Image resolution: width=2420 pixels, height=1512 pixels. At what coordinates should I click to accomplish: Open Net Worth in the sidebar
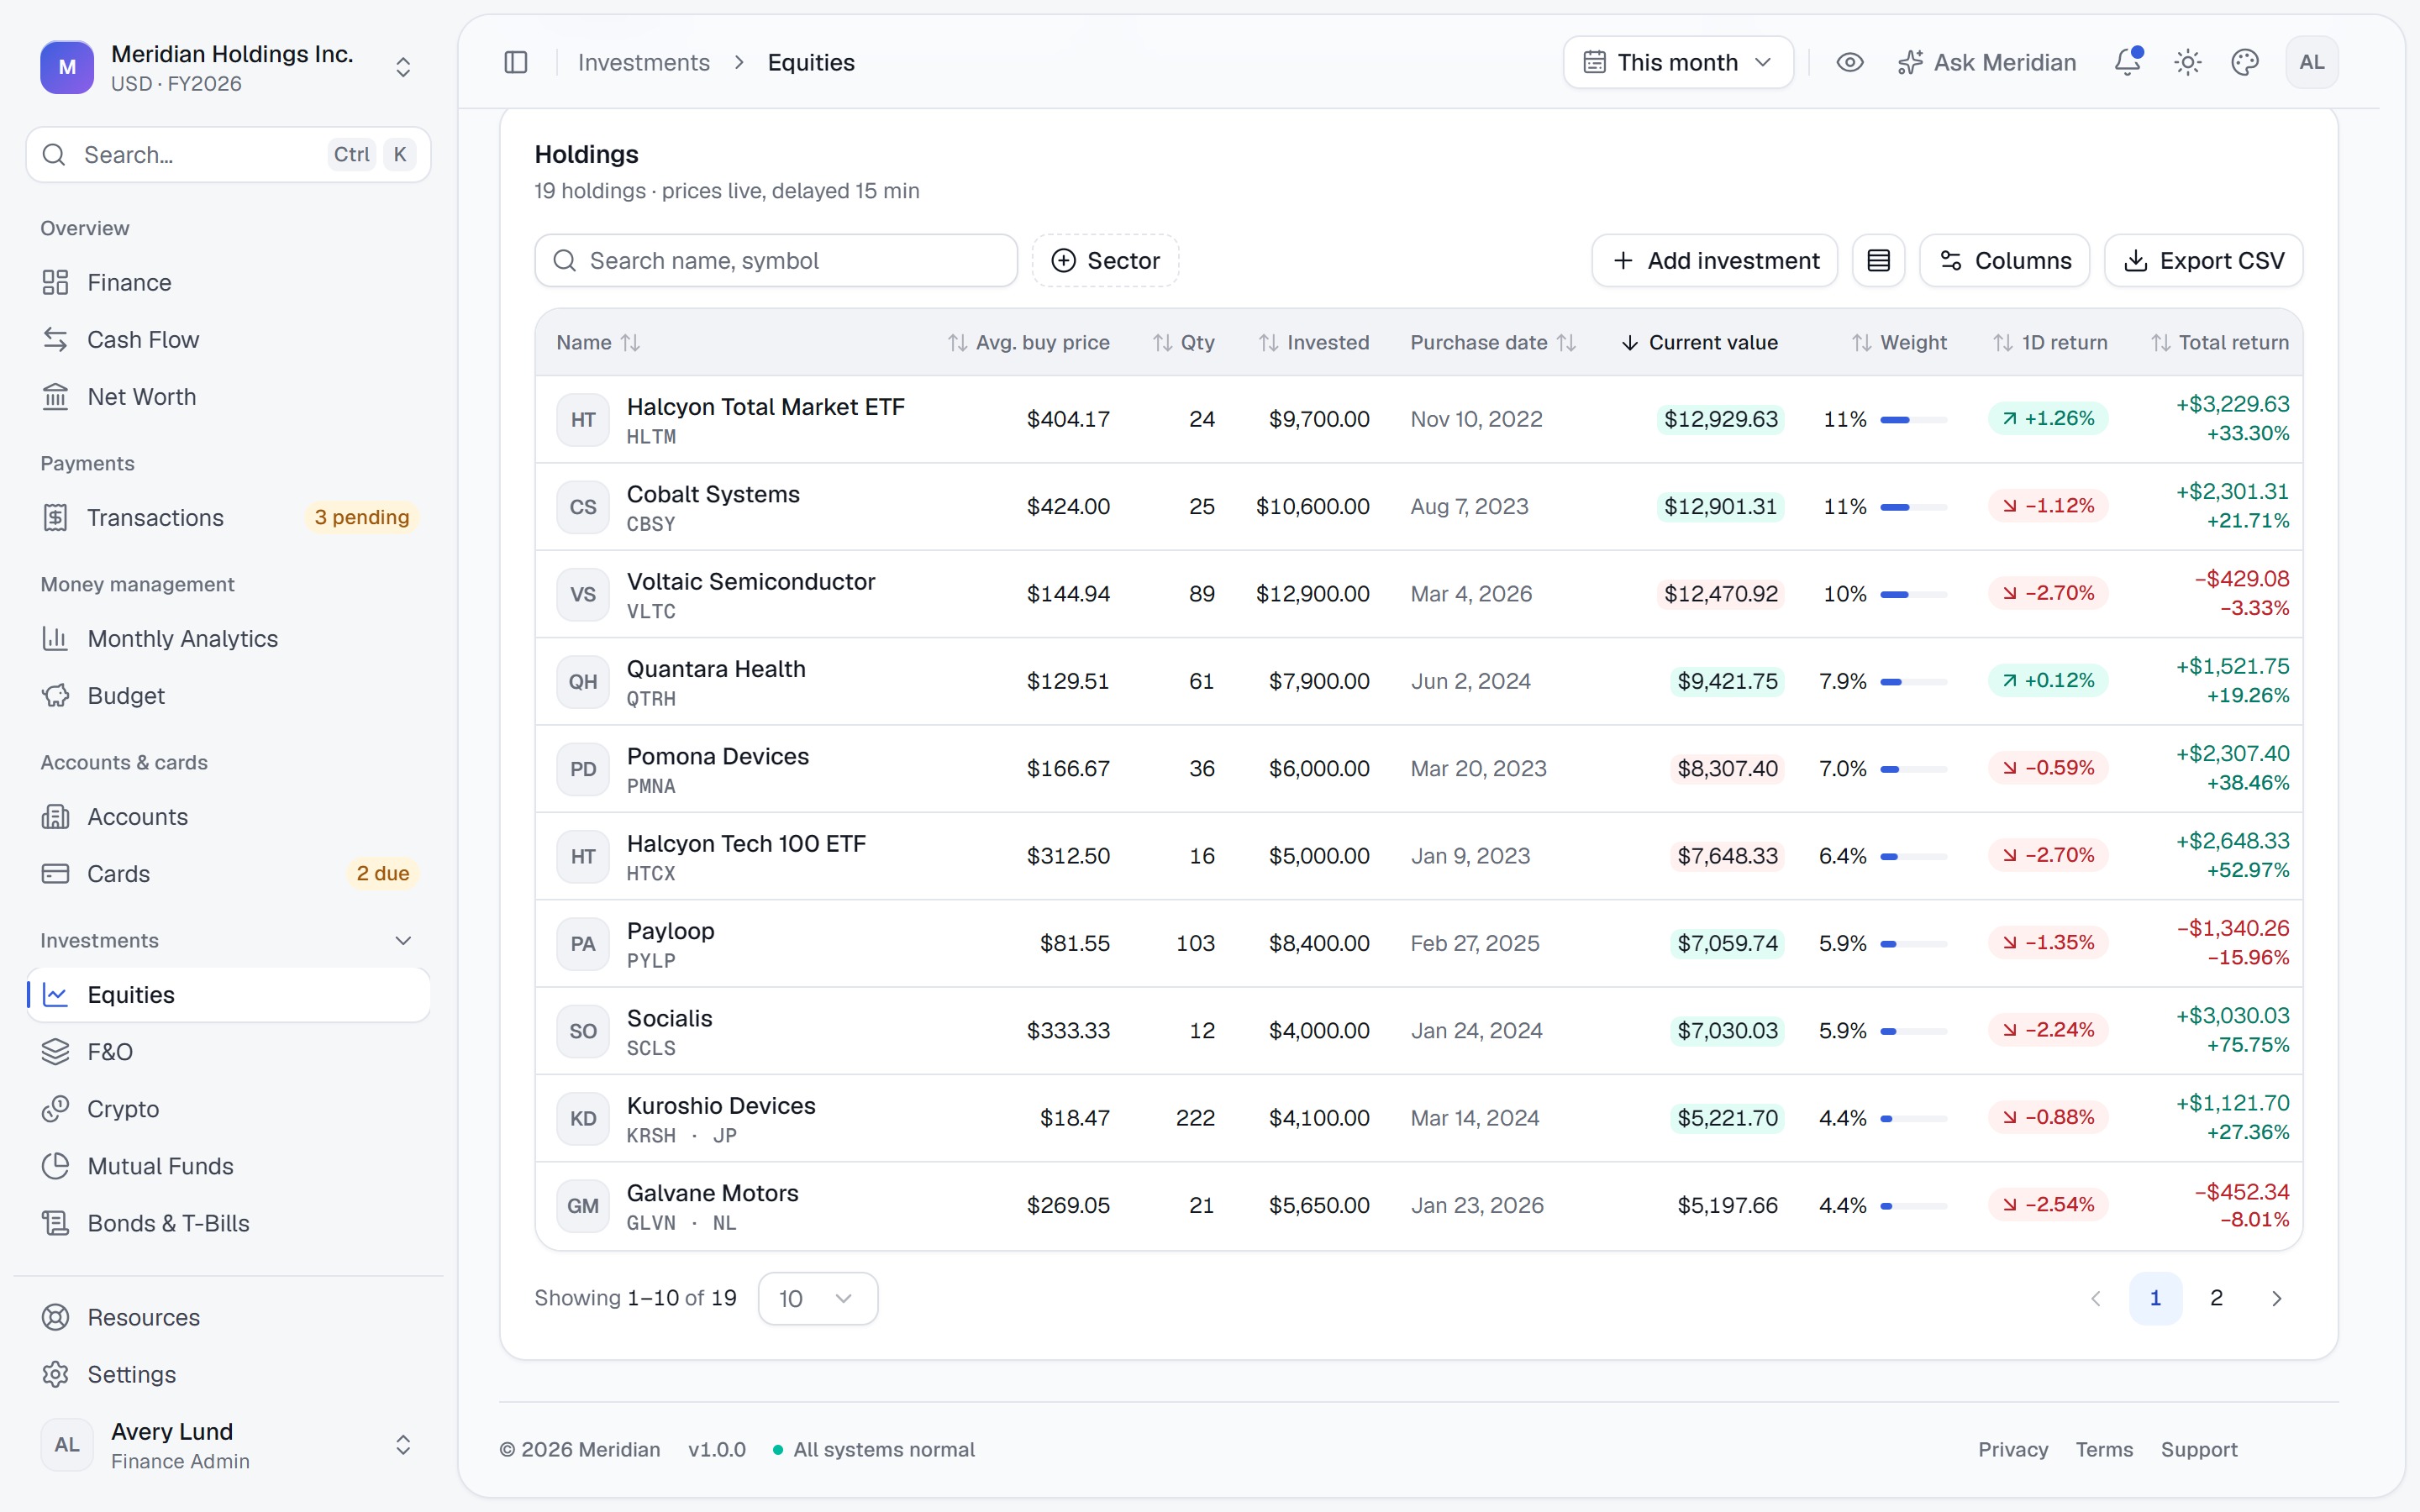click(x=228, y=397)
